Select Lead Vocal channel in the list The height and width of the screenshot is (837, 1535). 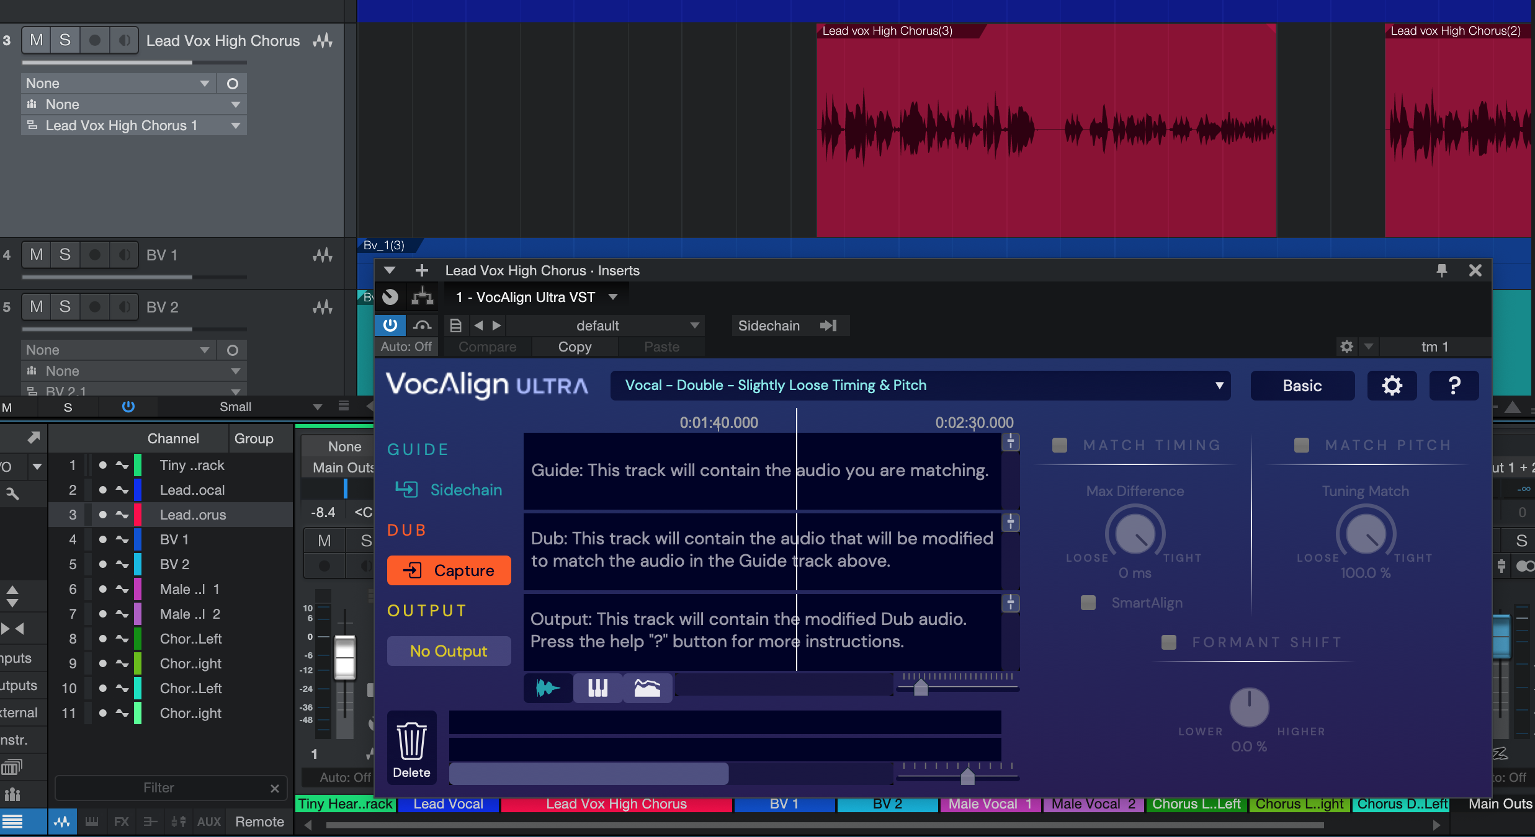coord(192,490)
